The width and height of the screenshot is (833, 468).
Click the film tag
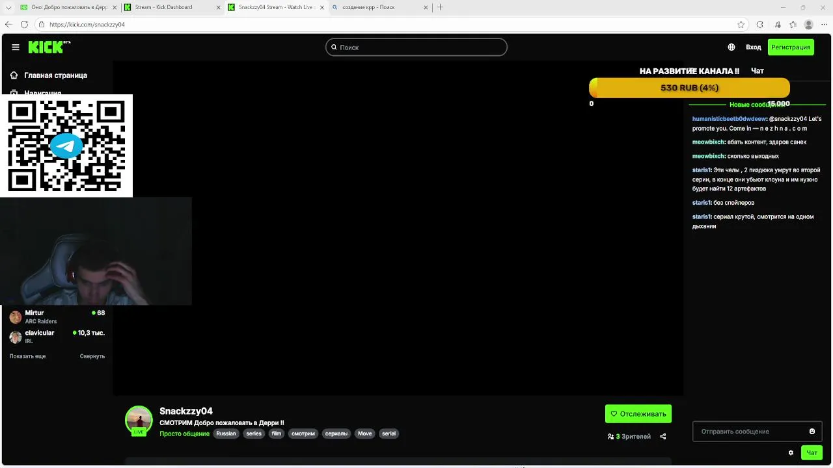(277, 434)
